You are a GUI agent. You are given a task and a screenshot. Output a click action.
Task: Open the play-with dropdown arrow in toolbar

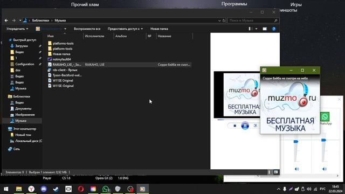[x=65, y=29]
